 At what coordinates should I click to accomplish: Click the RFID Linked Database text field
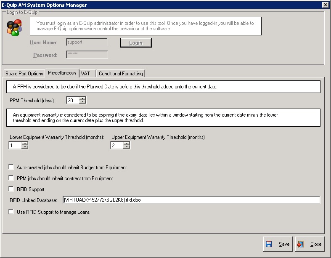191,200
